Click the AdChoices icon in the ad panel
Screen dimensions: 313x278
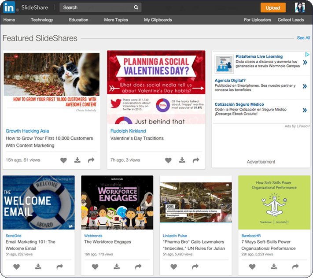pos(307,54)
